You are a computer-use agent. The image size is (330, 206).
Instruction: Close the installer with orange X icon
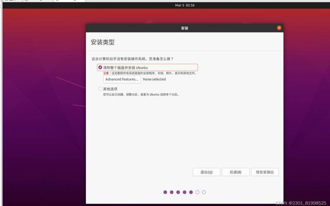[x=279, y=28]
